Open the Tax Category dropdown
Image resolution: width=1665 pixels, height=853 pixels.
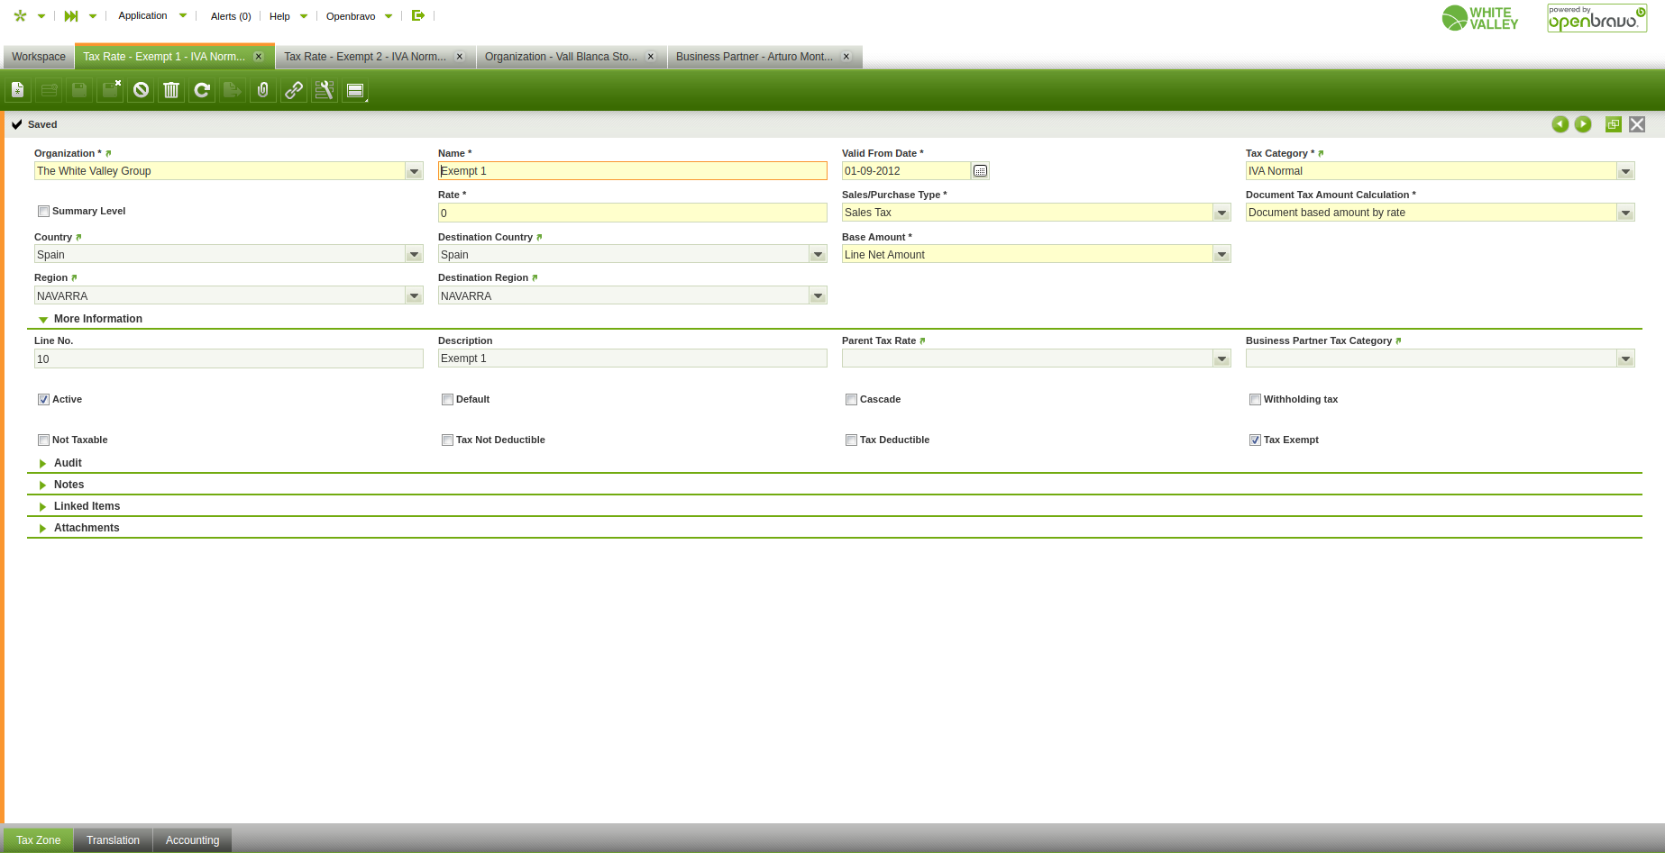[1625, 171]
